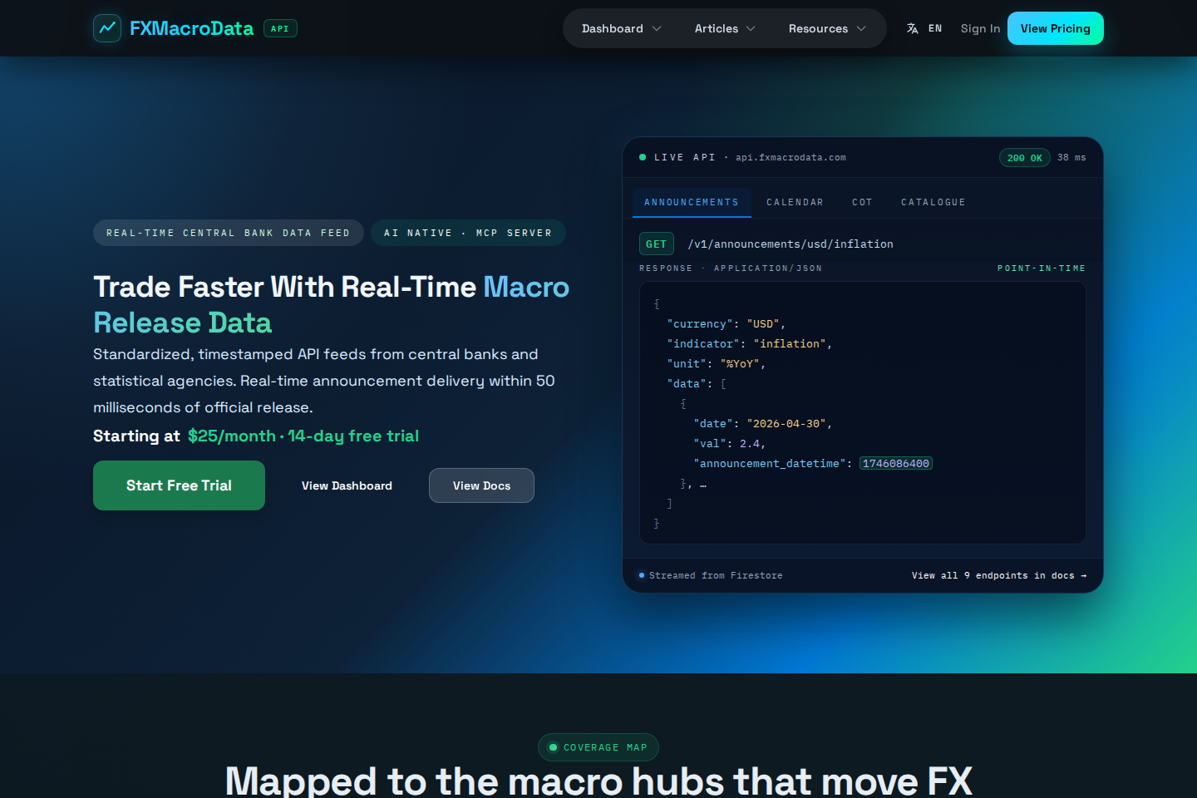Viewport: 1197px width, 798px height.
Task: Expand the Dashboard dropdown chevron
Action: coord(657,28)
